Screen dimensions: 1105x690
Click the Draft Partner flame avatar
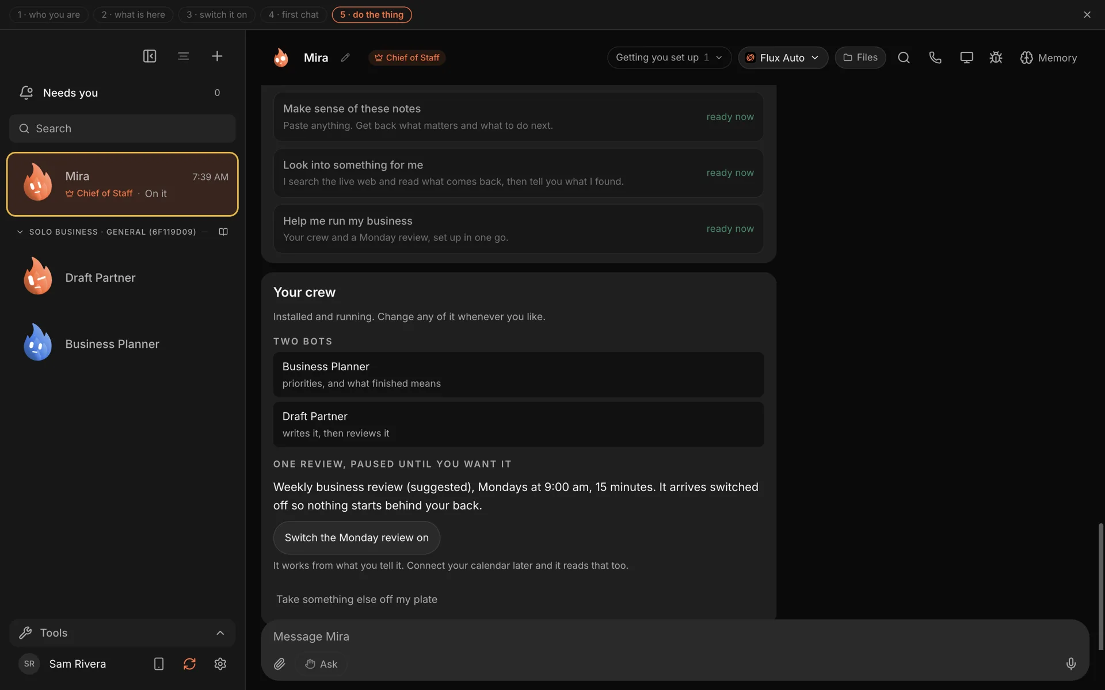[x=37, y=276]
